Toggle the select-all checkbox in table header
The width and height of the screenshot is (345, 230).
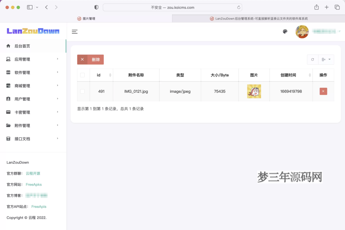tap(83, 75)
